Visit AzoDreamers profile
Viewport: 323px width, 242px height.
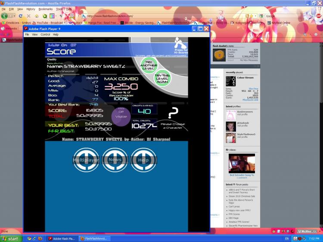pyautogui.click(x=245, y=112)
